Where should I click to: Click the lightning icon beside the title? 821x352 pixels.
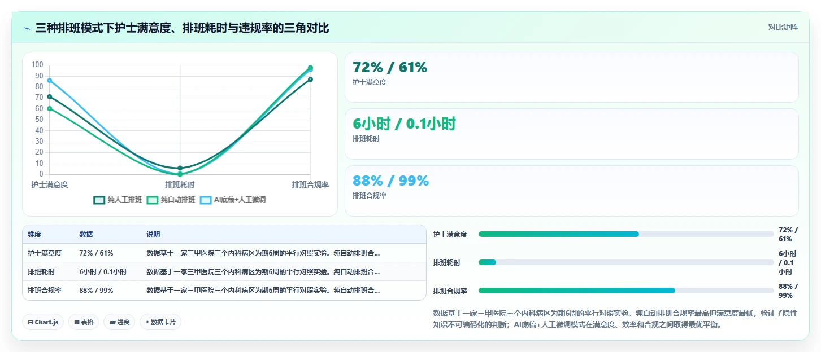coord(27,28)
